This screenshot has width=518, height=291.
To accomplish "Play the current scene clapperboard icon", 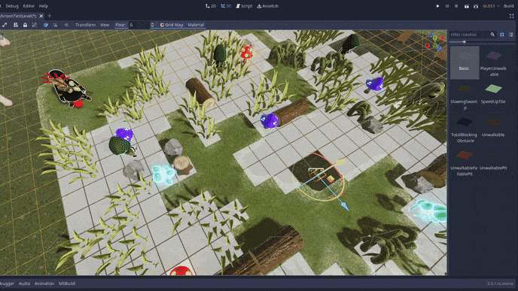I will coord(467,6).
